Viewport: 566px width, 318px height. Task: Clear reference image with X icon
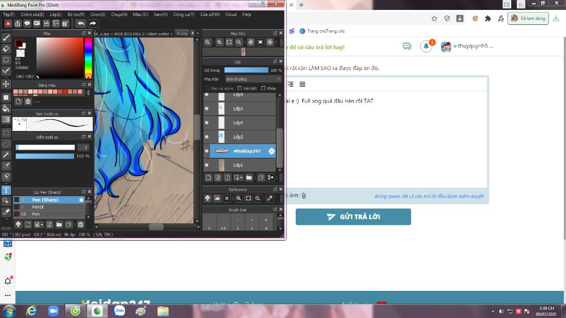[227, 198]
